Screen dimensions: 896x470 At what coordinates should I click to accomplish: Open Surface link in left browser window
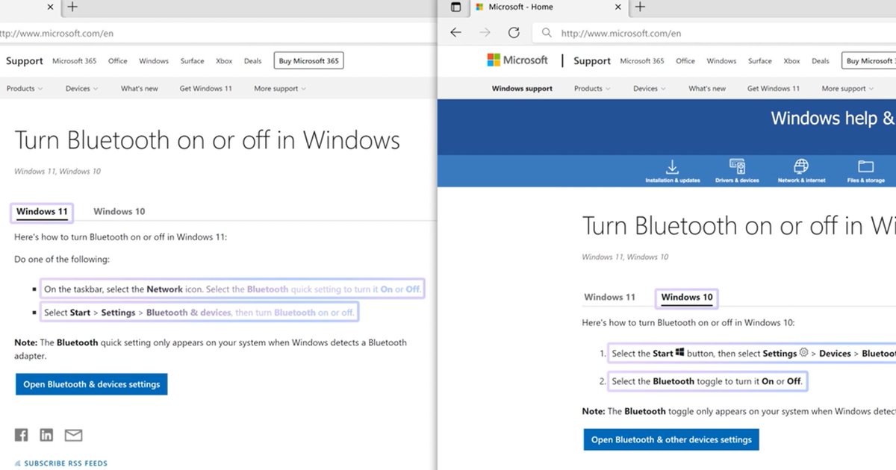192,61
